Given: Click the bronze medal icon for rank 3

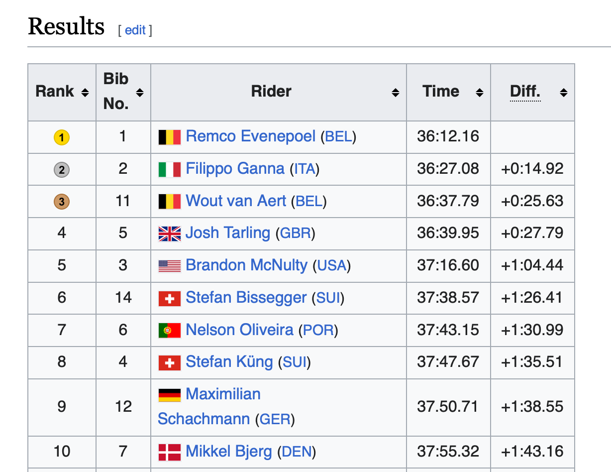Looking at the screenshot, I should [x=62, y=202].
